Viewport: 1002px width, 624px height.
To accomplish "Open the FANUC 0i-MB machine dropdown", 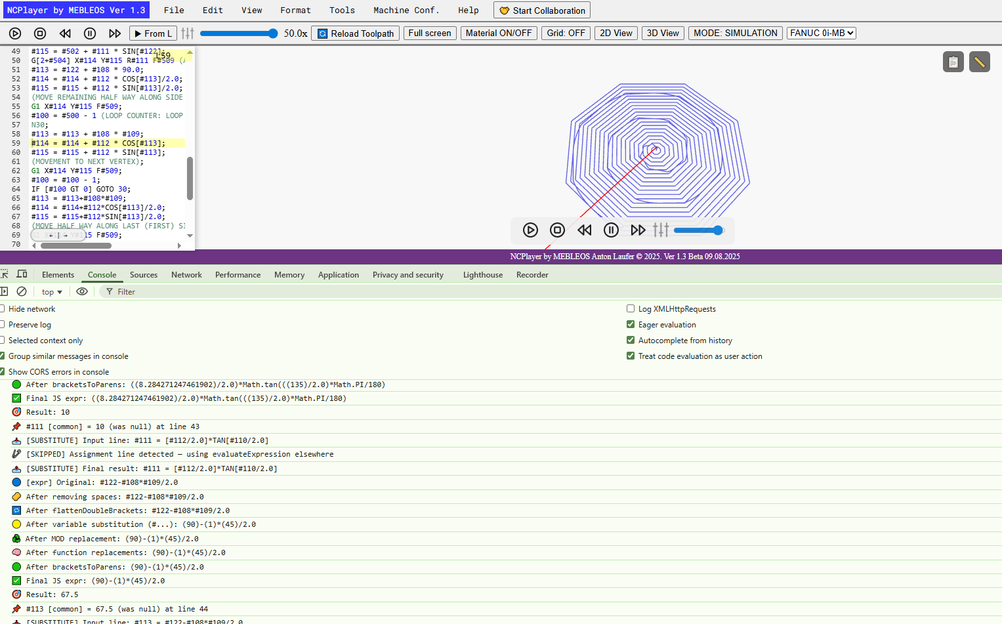I will click(x=821, y=33).
